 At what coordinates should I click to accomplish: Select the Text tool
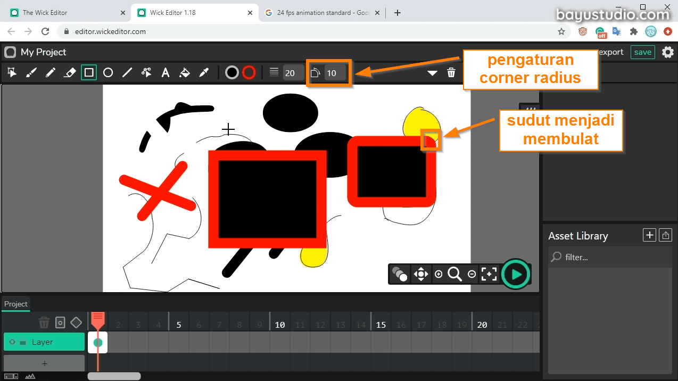click(166, 72)
